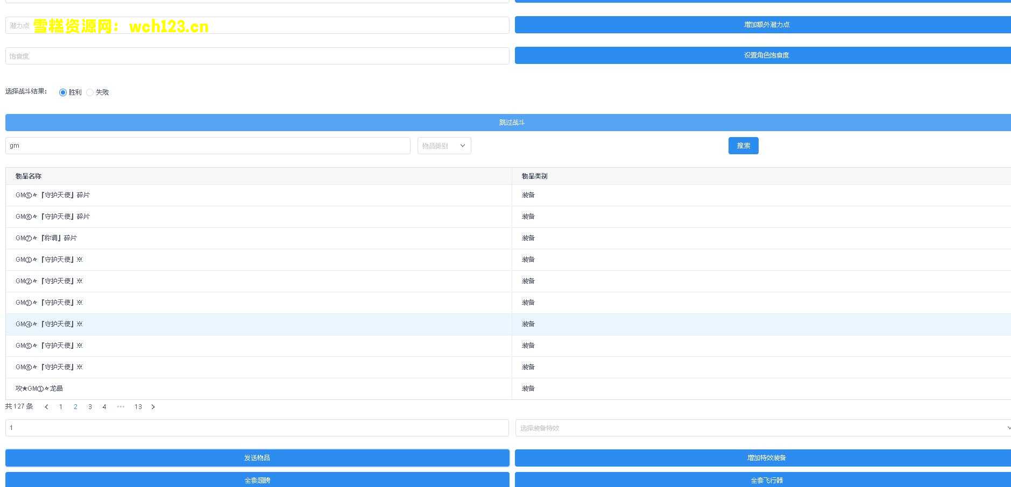Click the next page arrow in pagination
The width and height of the screenshot is (1011, 487).
pos(153,407)
